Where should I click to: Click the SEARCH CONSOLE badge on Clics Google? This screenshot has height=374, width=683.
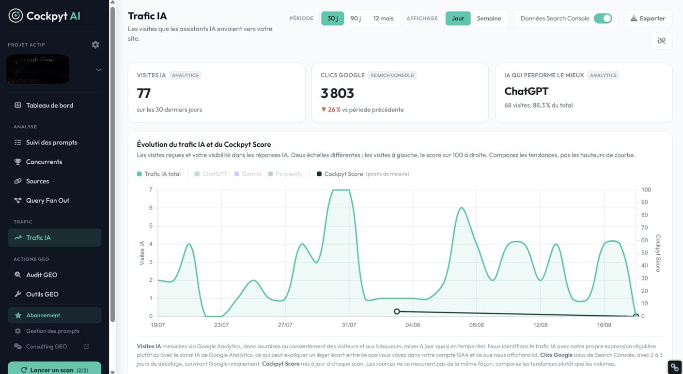click(x=392, y=75)
